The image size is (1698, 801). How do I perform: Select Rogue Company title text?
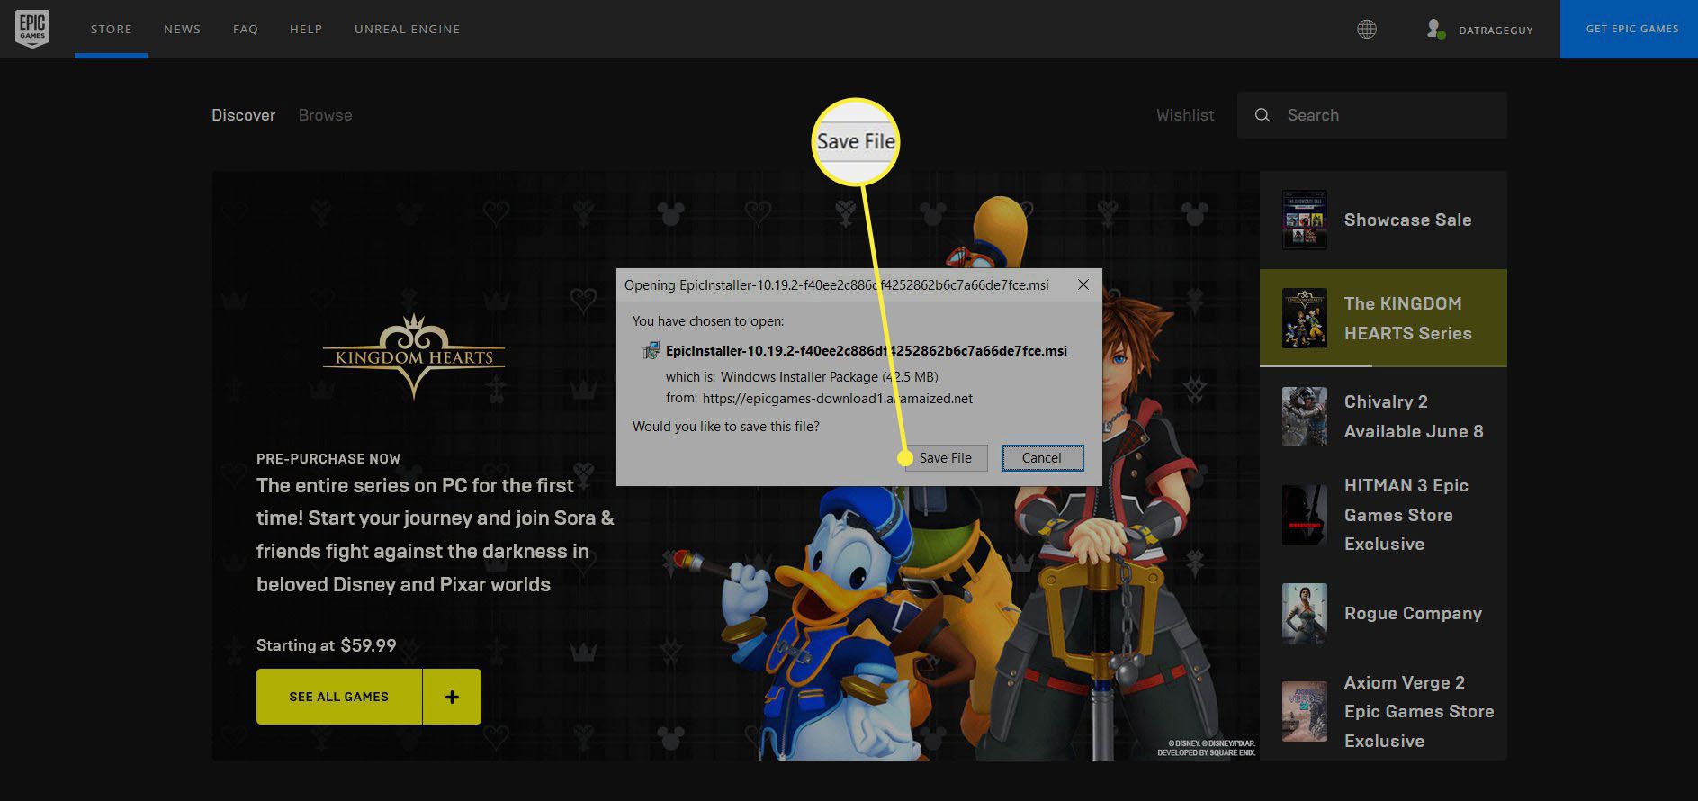tap(1413, 613)
